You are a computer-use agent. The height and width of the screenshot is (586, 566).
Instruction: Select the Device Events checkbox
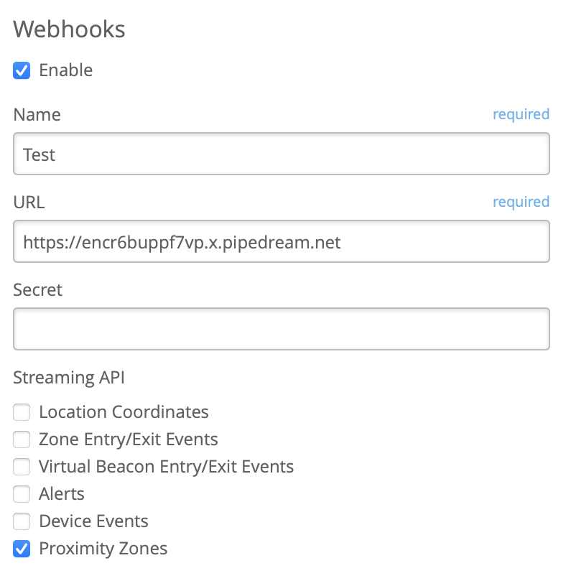(22, 521)
